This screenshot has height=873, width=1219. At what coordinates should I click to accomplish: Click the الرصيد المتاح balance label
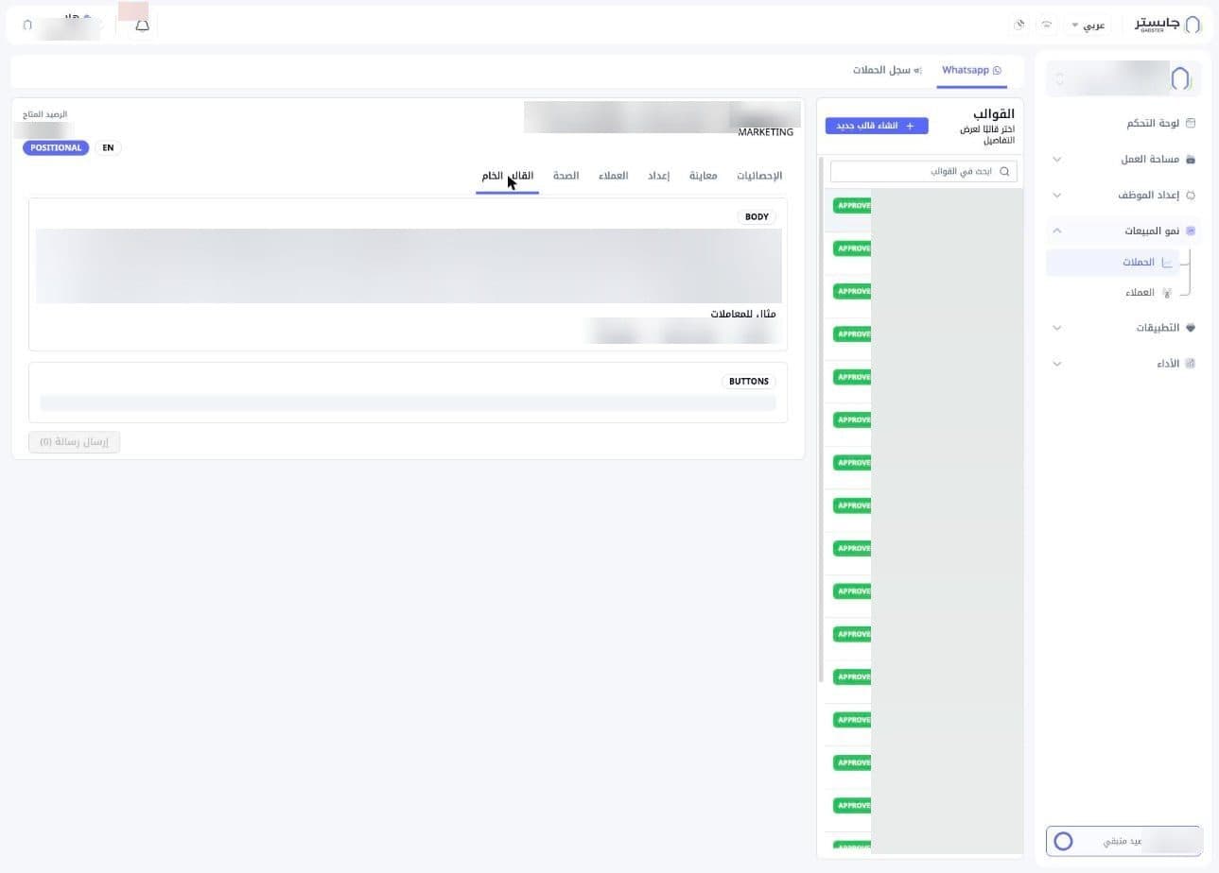coord(45,114)
